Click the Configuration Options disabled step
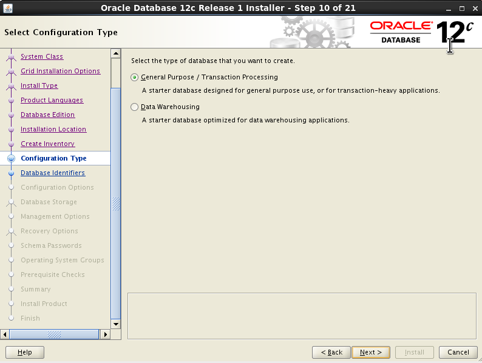The width and height of the screenshot is (482, 363). [x=57, y=187]
